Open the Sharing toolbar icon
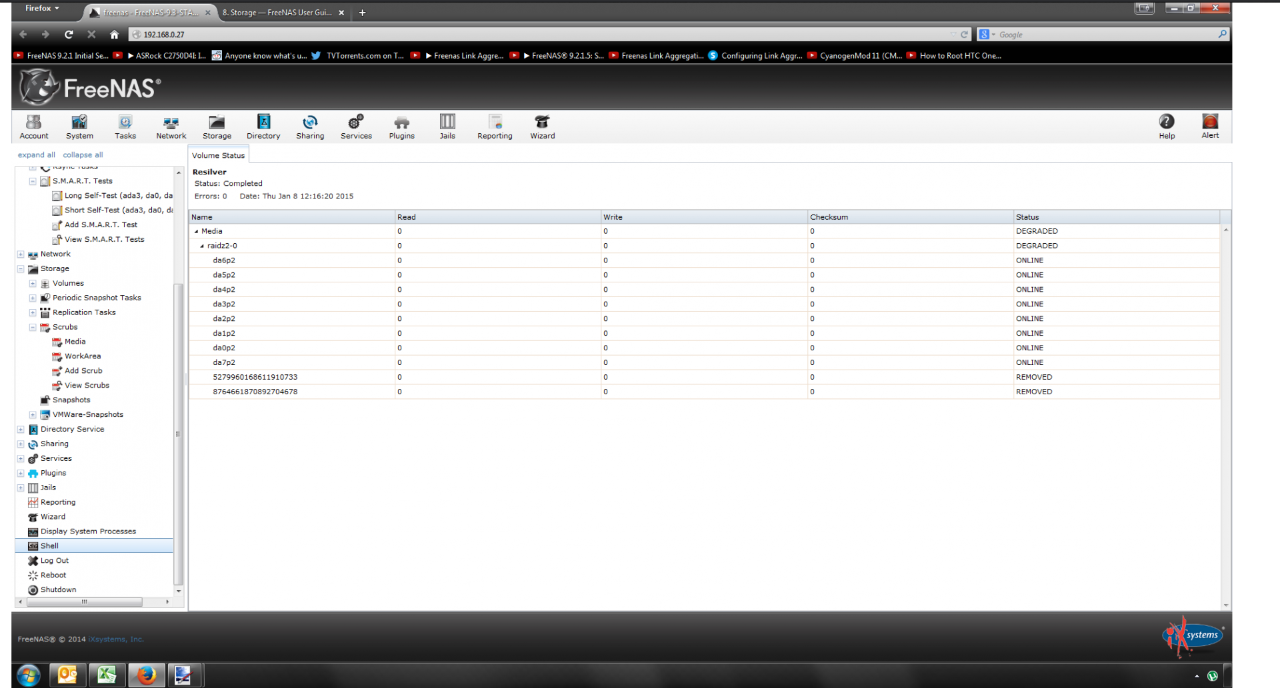Viewport: 1280px width, 688px height. click(310, 127)
